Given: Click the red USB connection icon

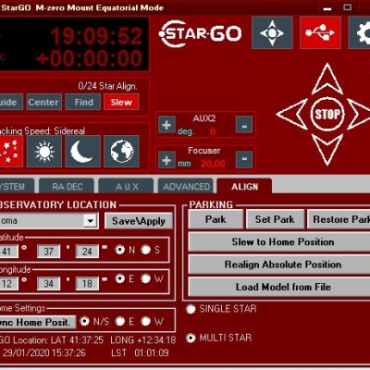Looking at the screenshot, I should [320, 32].
